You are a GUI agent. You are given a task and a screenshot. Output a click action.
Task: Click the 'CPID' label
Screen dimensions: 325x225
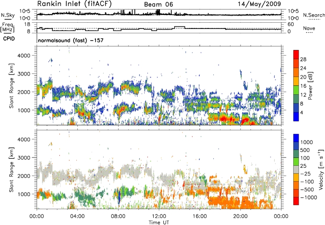[x=9, y=39]
